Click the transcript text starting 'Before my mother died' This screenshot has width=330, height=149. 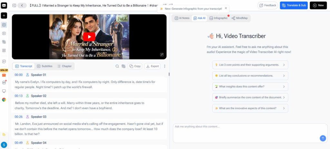click(x=80, y=106)
